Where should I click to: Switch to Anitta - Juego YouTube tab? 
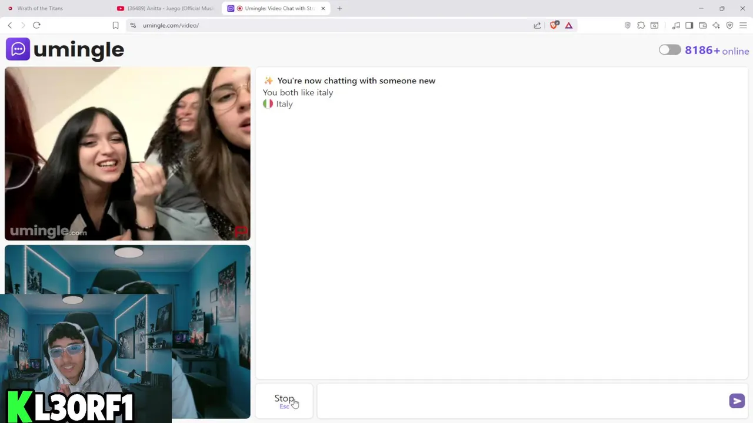[x=166, y=8]
